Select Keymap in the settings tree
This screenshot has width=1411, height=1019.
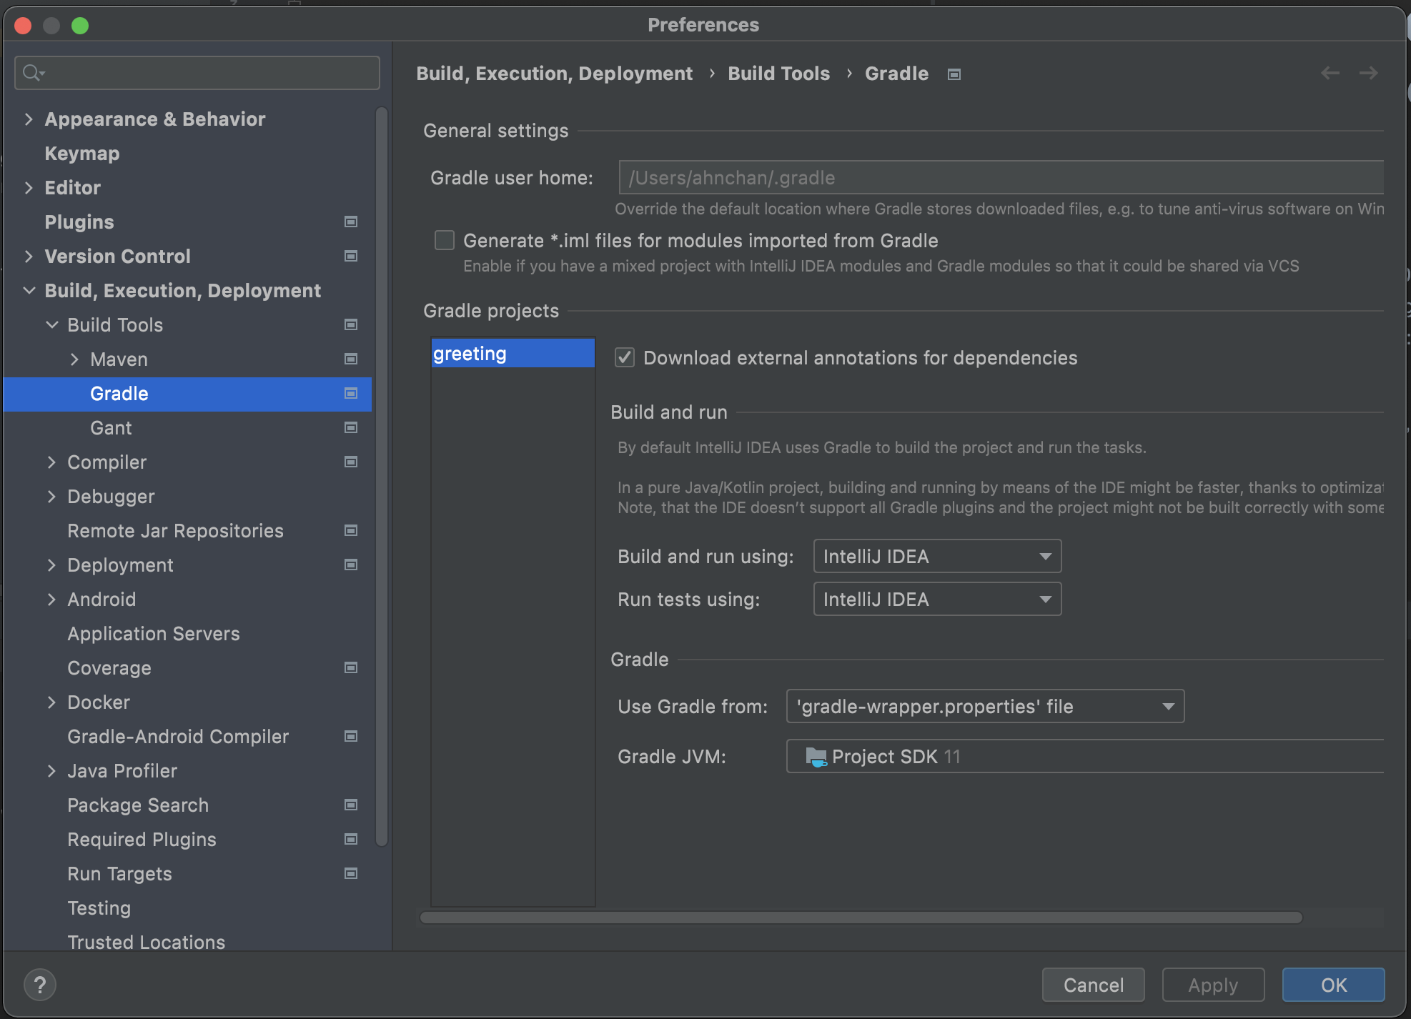click(82, 153)
